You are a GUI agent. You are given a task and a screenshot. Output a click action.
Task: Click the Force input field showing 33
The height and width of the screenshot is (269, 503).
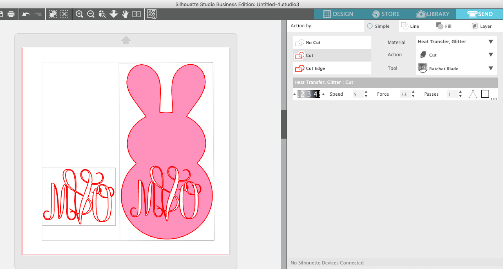(x=405, y=94)
